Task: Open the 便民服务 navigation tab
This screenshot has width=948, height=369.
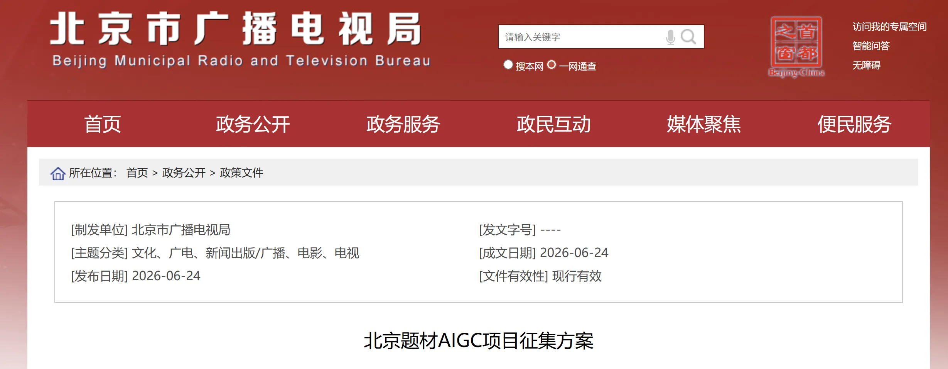Action: (x=855, y=124)
